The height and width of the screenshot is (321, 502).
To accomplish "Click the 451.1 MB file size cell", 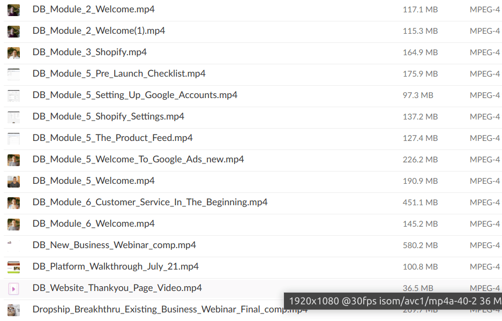I will coord(420,203).
